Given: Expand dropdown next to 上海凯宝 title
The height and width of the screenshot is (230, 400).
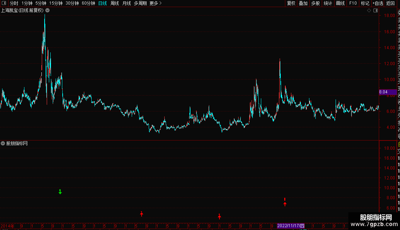Looking at the screenshot, I should click(47, 11).
